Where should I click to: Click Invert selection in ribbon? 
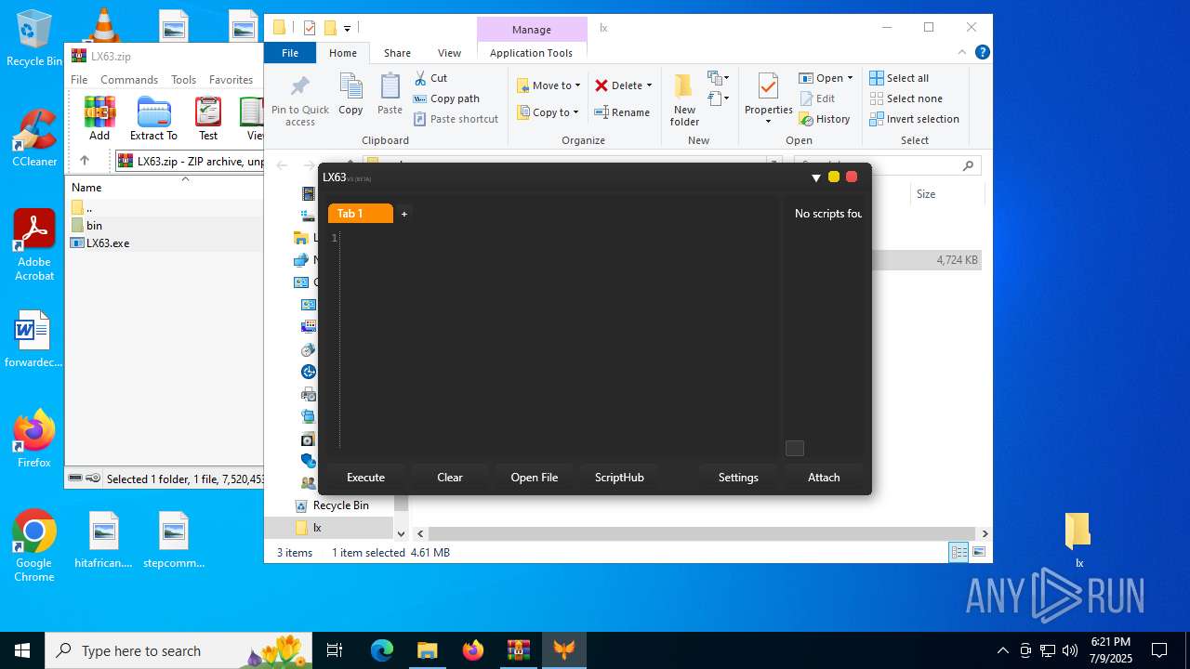(914, 119)
